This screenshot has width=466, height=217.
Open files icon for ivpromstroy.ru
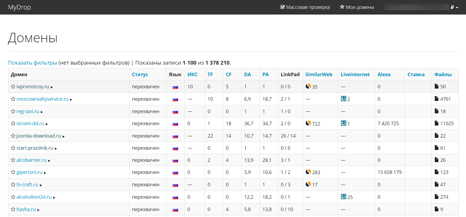[437, 86]
